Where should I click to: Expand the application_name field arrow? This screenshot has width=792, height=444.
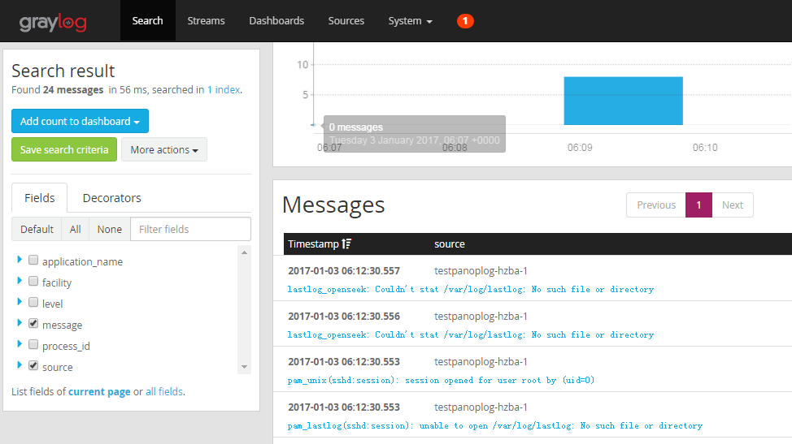coord(20,260)
